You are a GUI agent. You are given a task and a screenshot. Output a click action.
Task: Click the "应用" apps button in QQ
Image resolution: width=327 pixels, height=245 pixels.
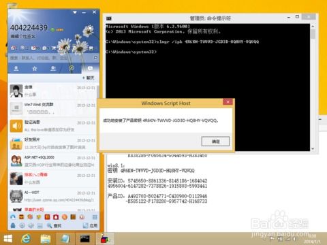pos(90,225)
